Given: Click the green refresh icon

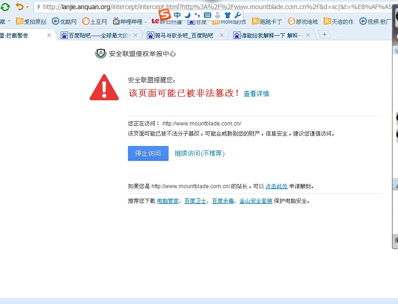Looking at the screenshot, I should tap(5, 6).
